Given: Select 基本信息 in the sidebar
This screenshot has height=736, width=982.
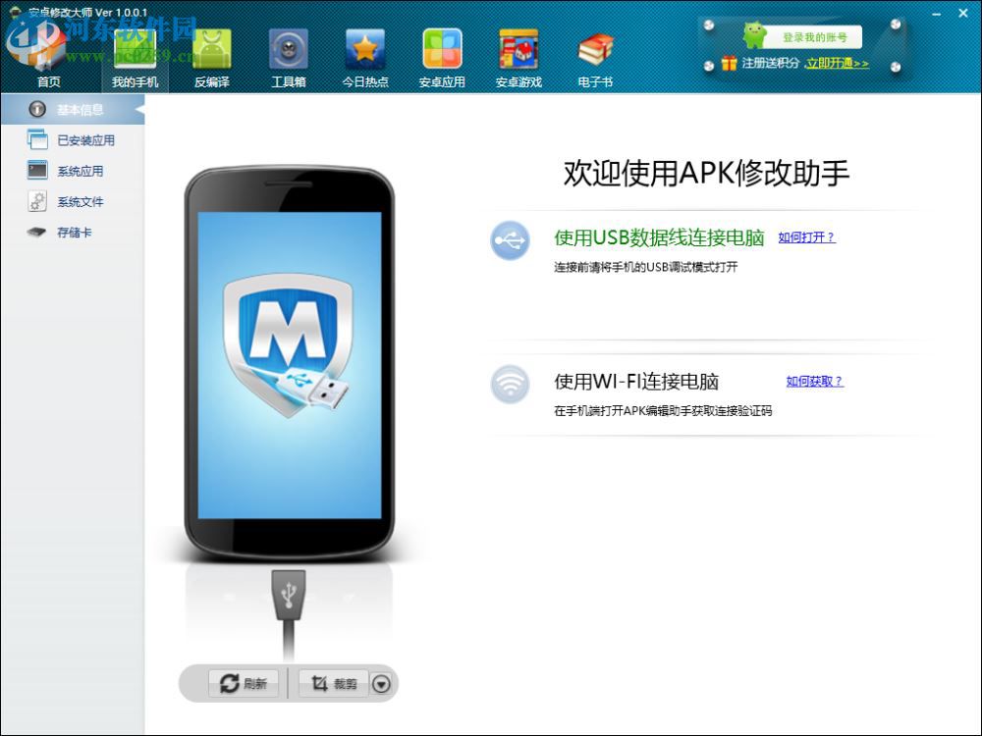Looking at the screenshot, I should (x=73, y=110).
